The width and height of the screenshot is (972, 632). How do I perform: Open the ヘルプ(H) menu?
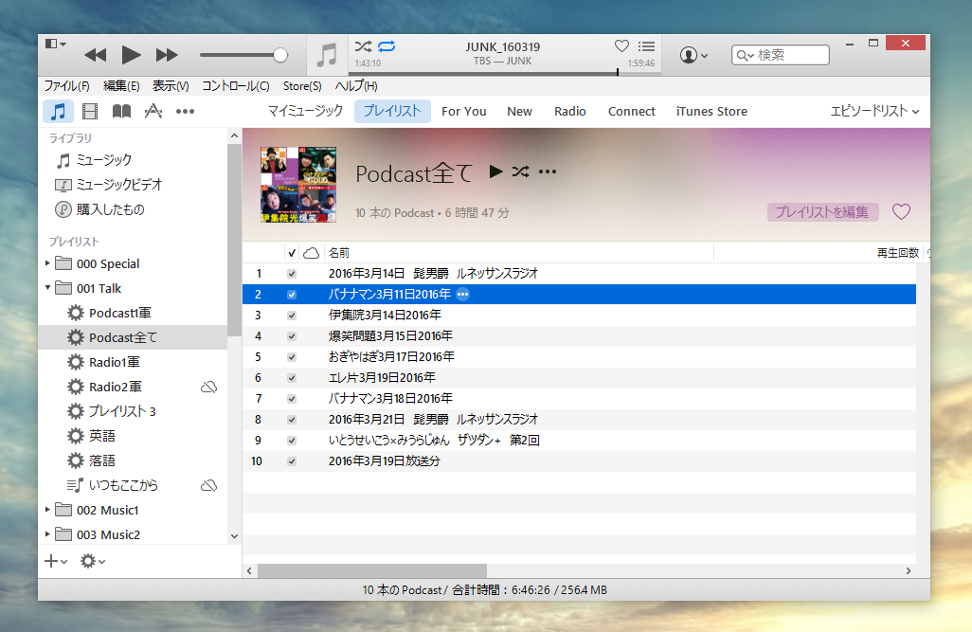[356, 86]
